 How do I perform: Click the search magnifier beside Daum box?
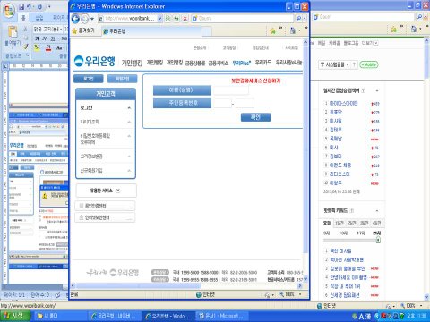pyautogui.click(x=298, y=19)
